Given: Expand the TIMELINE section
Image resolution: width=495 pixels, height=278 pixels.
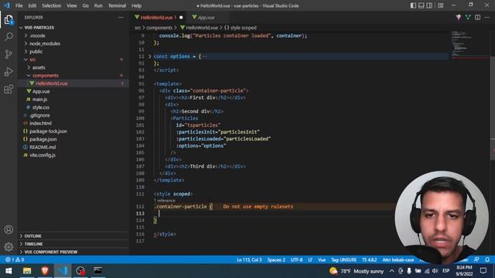Looking at the screenshot, I should (33, 244).
